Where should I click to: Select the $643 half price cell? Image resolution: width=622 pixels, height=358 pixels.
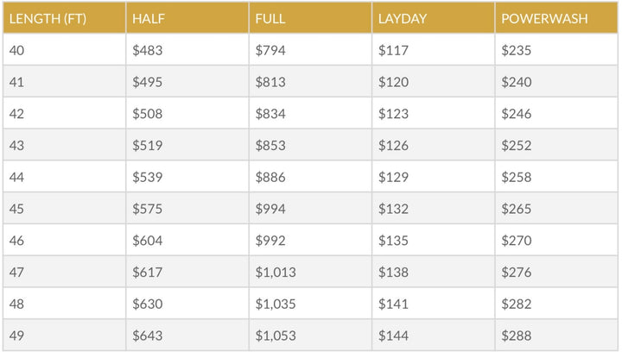(x=147, y=336)
